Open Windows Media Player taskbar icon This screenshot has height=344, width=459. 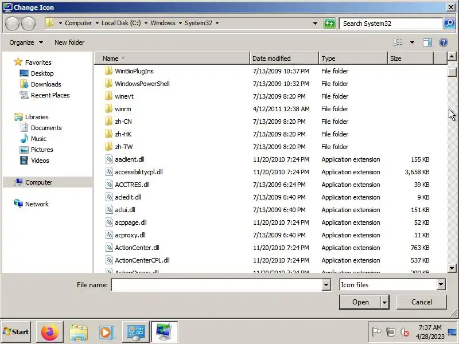pyautogui.click(x=106, y=332)
